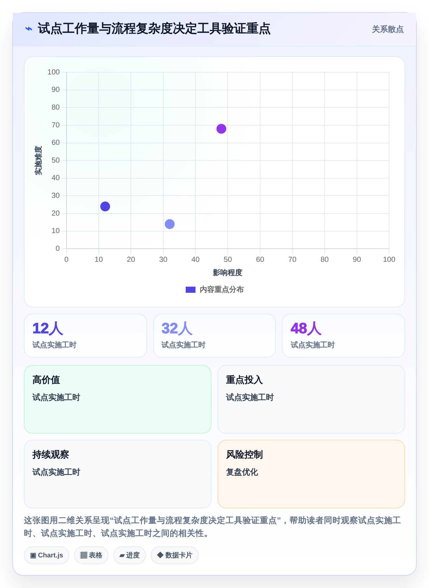This screenshot has width=429, height=588.
Task: Click the square icon in Chart.js chip
Action: (33, 555)
